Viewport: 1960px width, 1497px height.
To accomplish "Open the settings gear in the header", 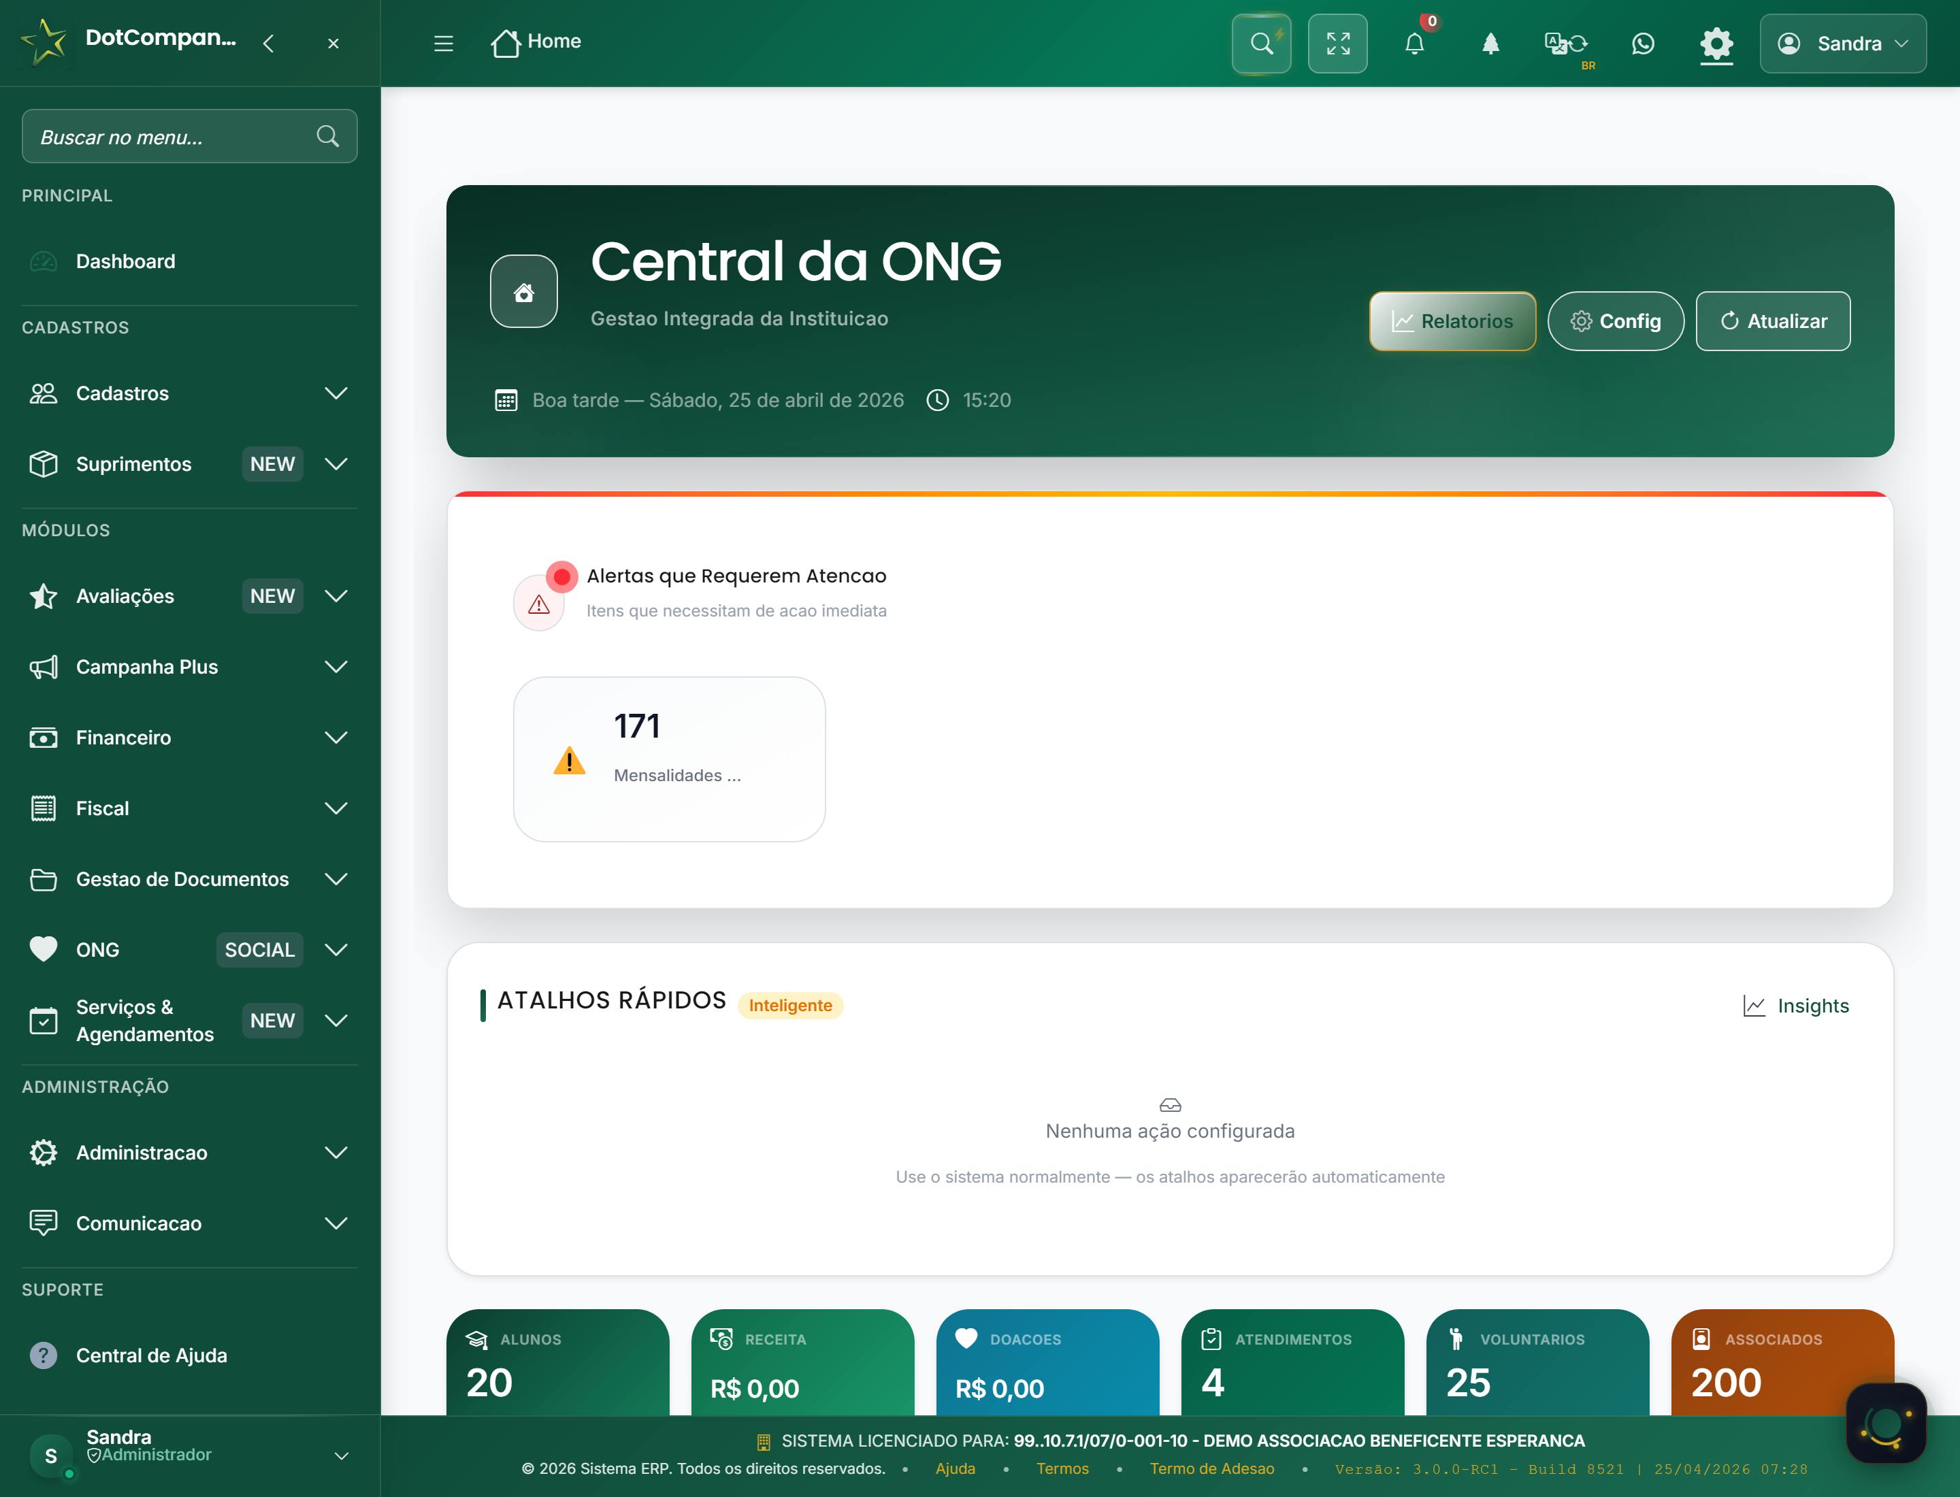I will [x=1716, y=43].
